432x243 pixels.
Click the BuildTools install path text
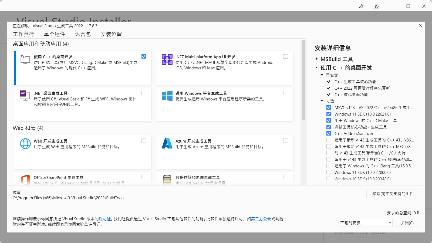(69, 198)
